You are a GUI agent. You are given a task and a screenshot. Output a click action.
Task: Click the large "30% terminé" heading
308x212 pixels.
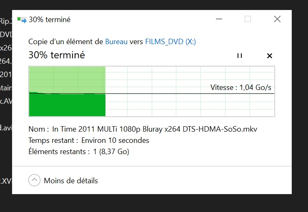(x=57, y=55)
